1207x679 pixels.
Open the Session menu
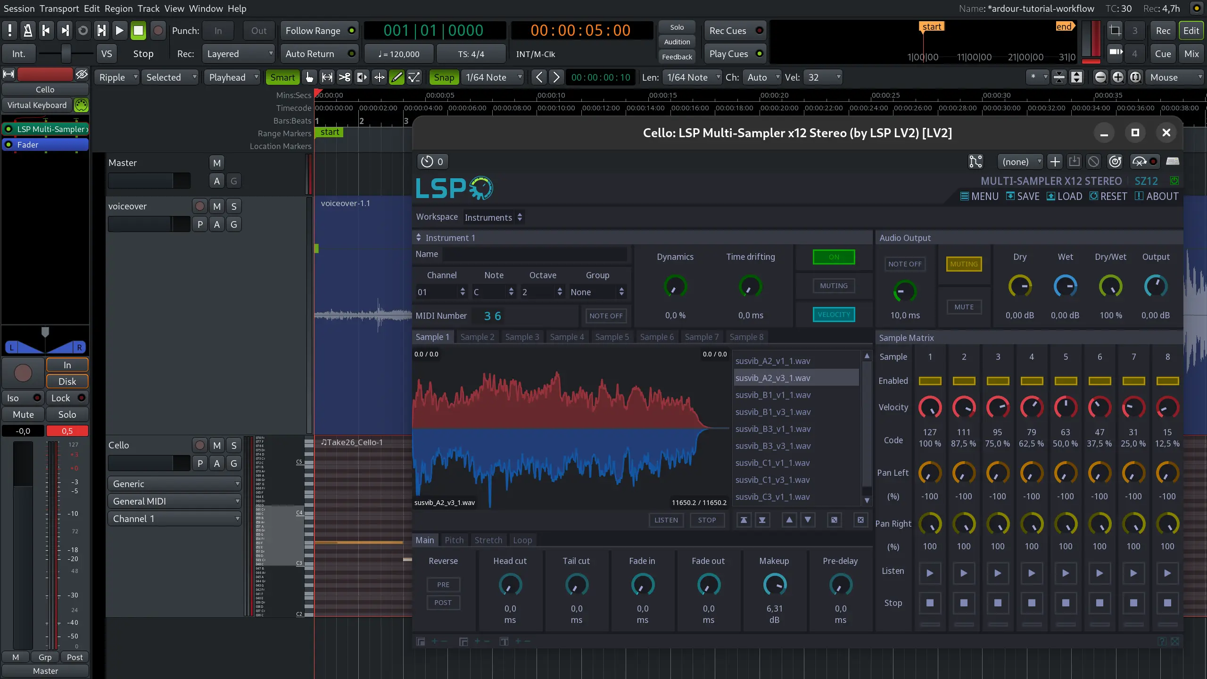19,8
